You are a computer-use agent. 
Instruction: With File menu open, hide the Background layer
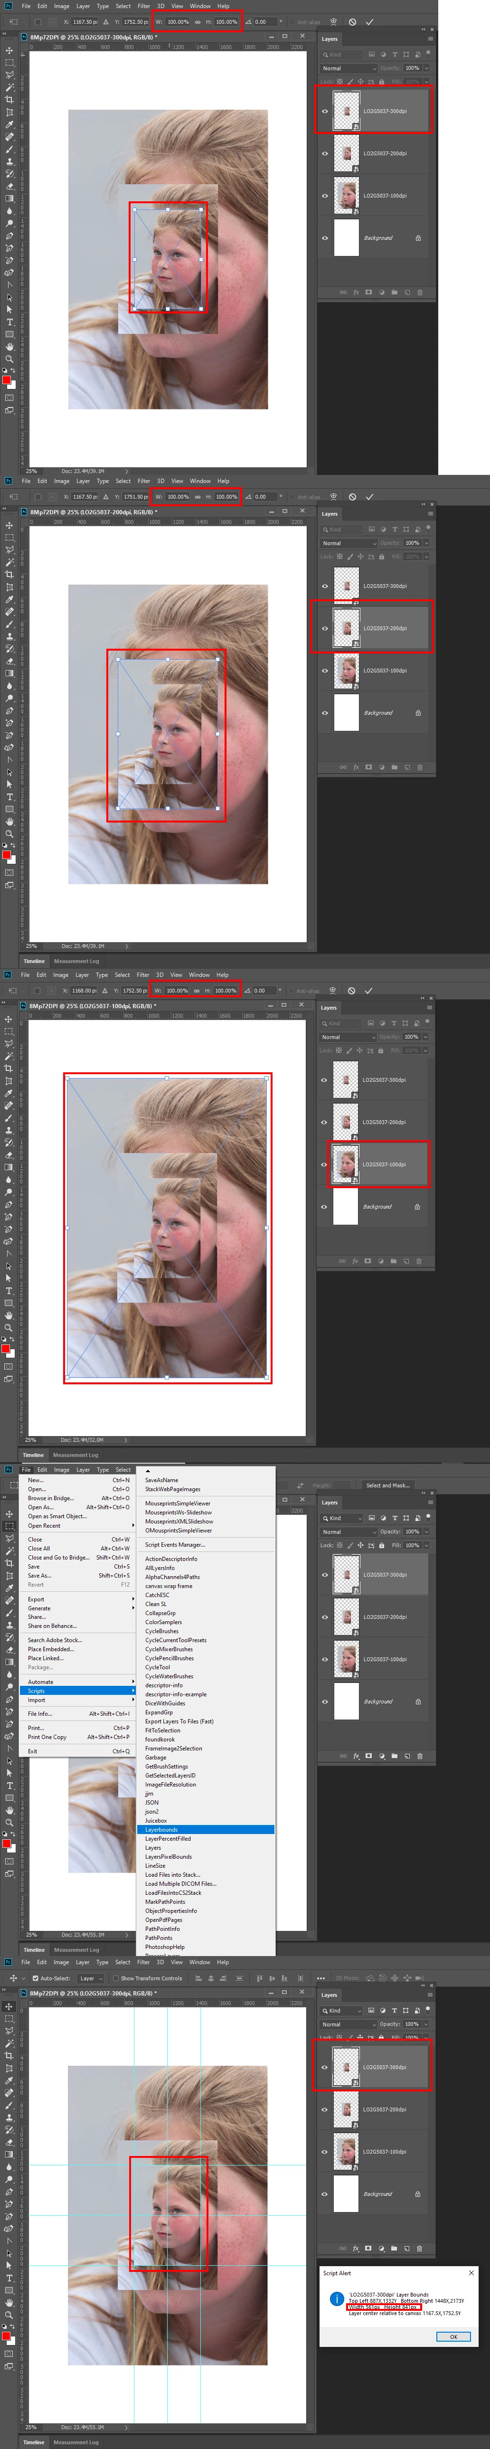point(324,1702)
